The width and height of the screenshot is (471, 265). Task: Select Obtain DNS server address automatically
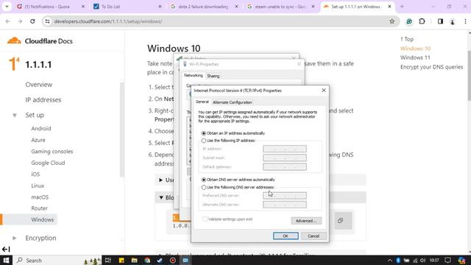[204, 180]
